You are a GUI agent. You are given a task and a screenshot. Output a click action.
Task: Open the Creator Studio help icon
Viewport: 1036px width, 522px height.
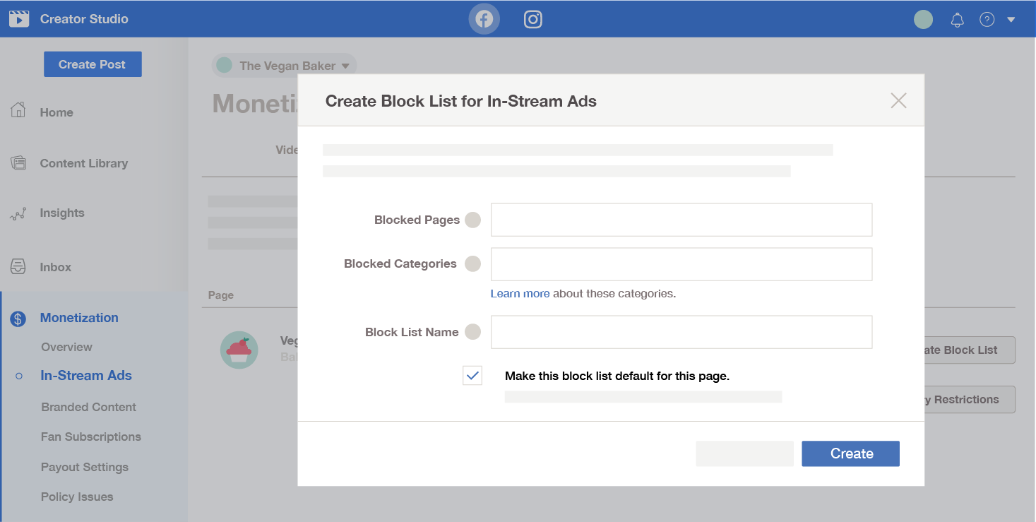click(x=987, y=19)
